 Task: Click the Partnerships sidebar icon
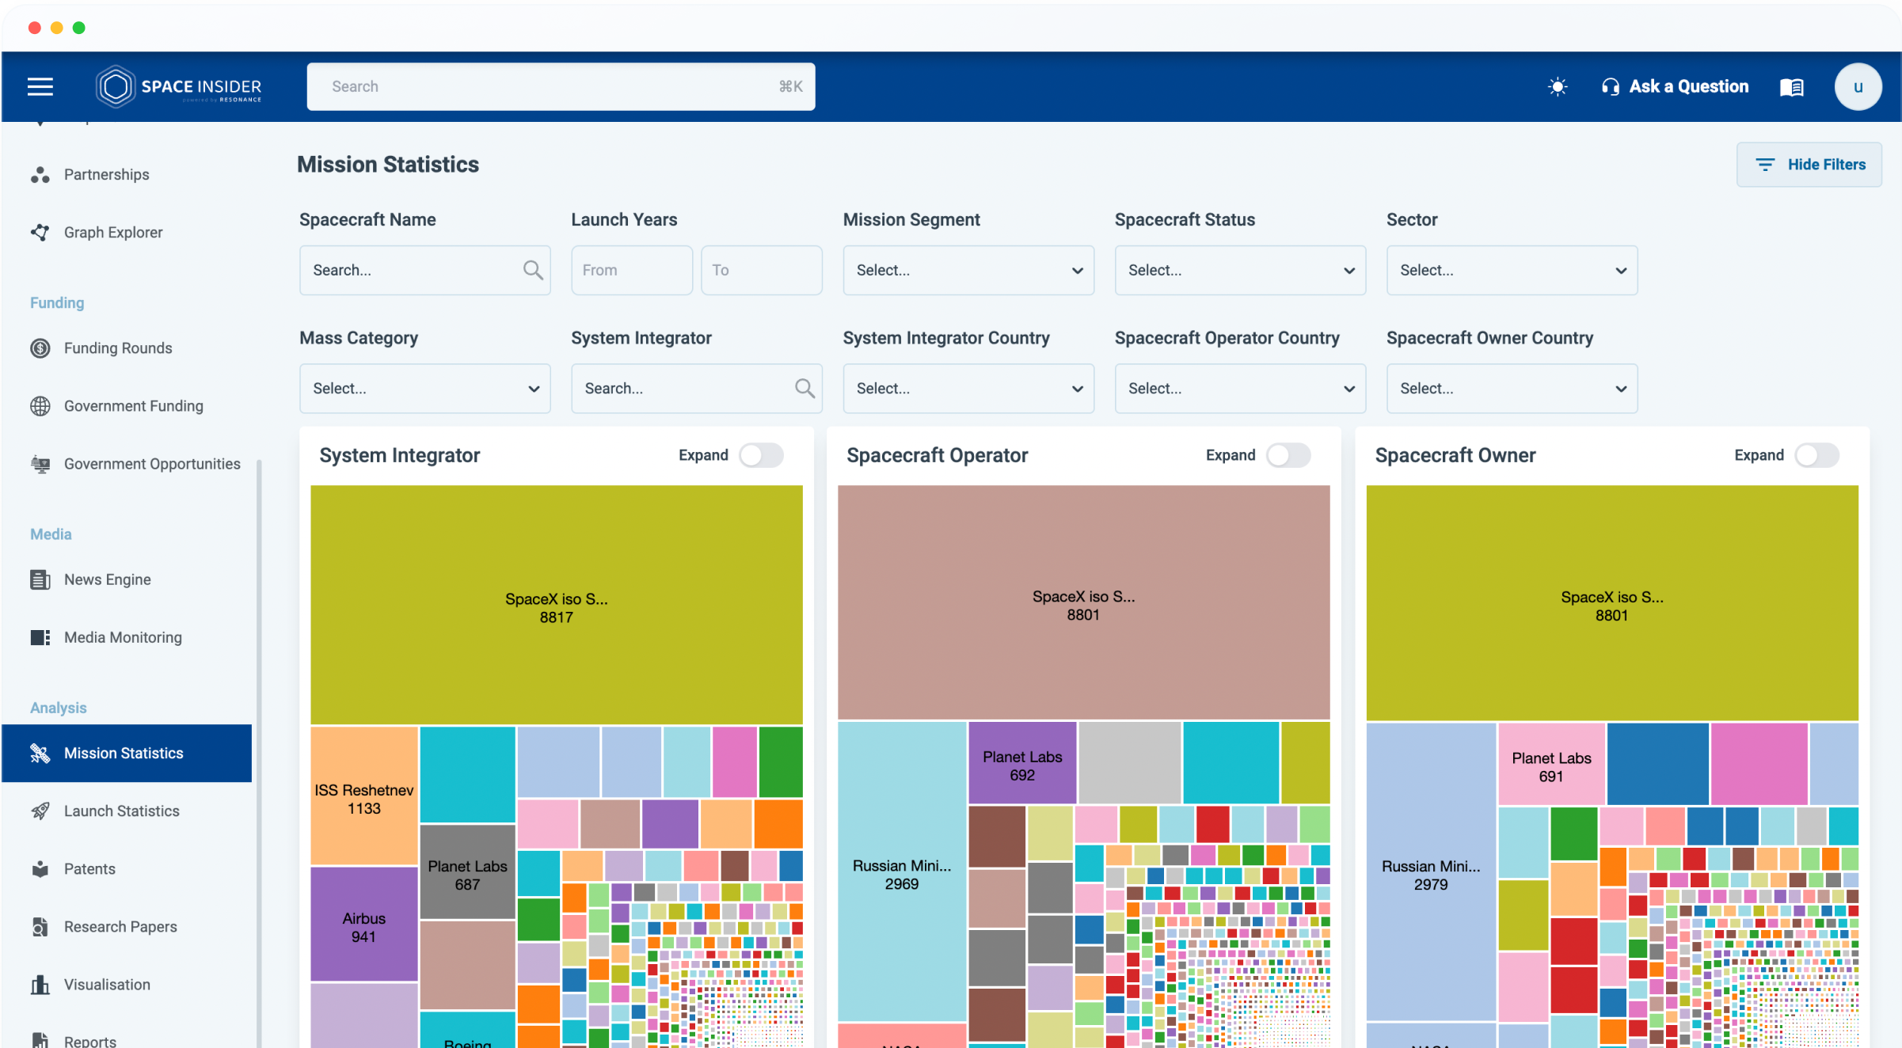(40, 174)
